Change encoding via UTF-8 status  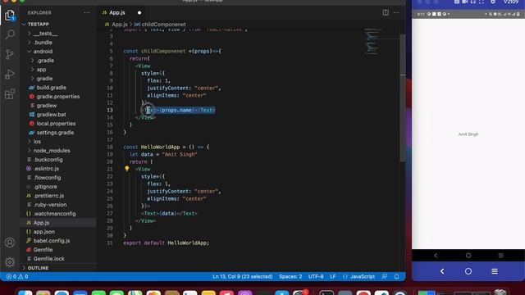click(316, 277)
